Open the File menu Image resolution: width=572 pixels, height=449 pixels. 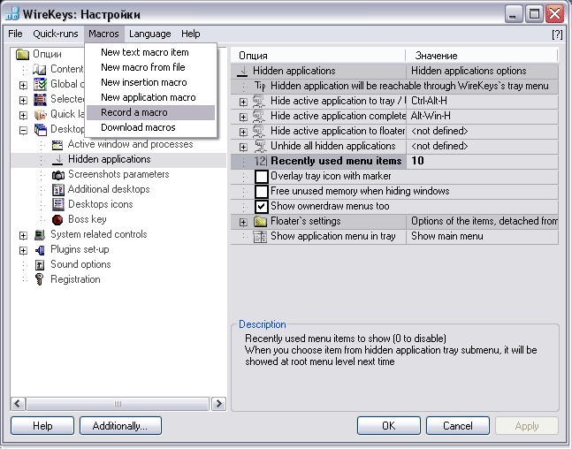point(15,34)
